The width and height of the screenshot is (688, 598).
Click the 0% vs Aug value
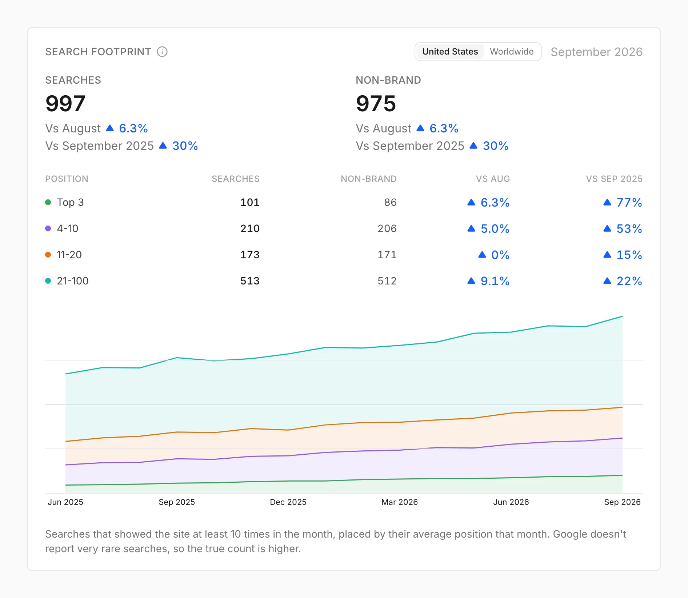[494, 255]
